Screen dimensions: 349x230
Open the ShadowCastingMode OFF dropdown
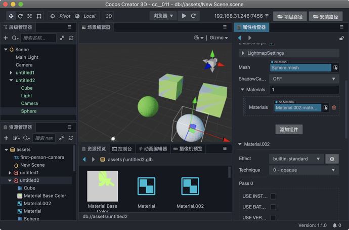[x=303, y=79]
